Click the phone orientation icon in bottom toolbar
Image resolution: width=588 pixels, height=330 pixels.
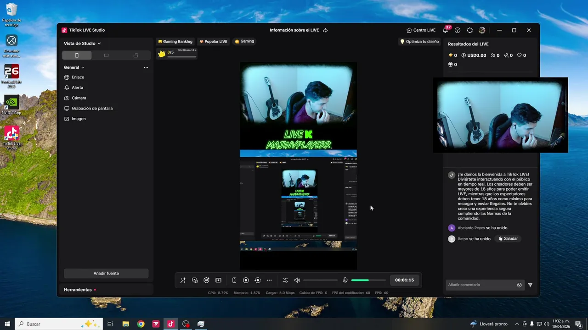click(x=234, y=280)
